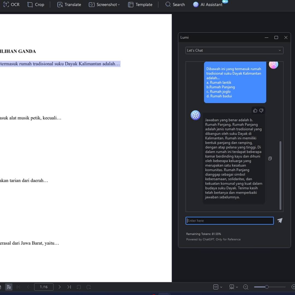The height and width of the screenshot is (295, 295).
Task: Dislike the AI answer with thumbs down
Action: tap(261, 111)
